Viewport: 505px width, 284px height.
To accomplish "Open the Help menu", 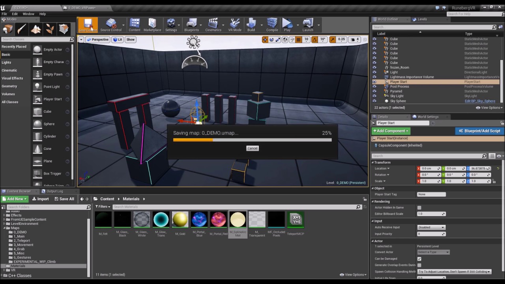I will pos(43,14).
